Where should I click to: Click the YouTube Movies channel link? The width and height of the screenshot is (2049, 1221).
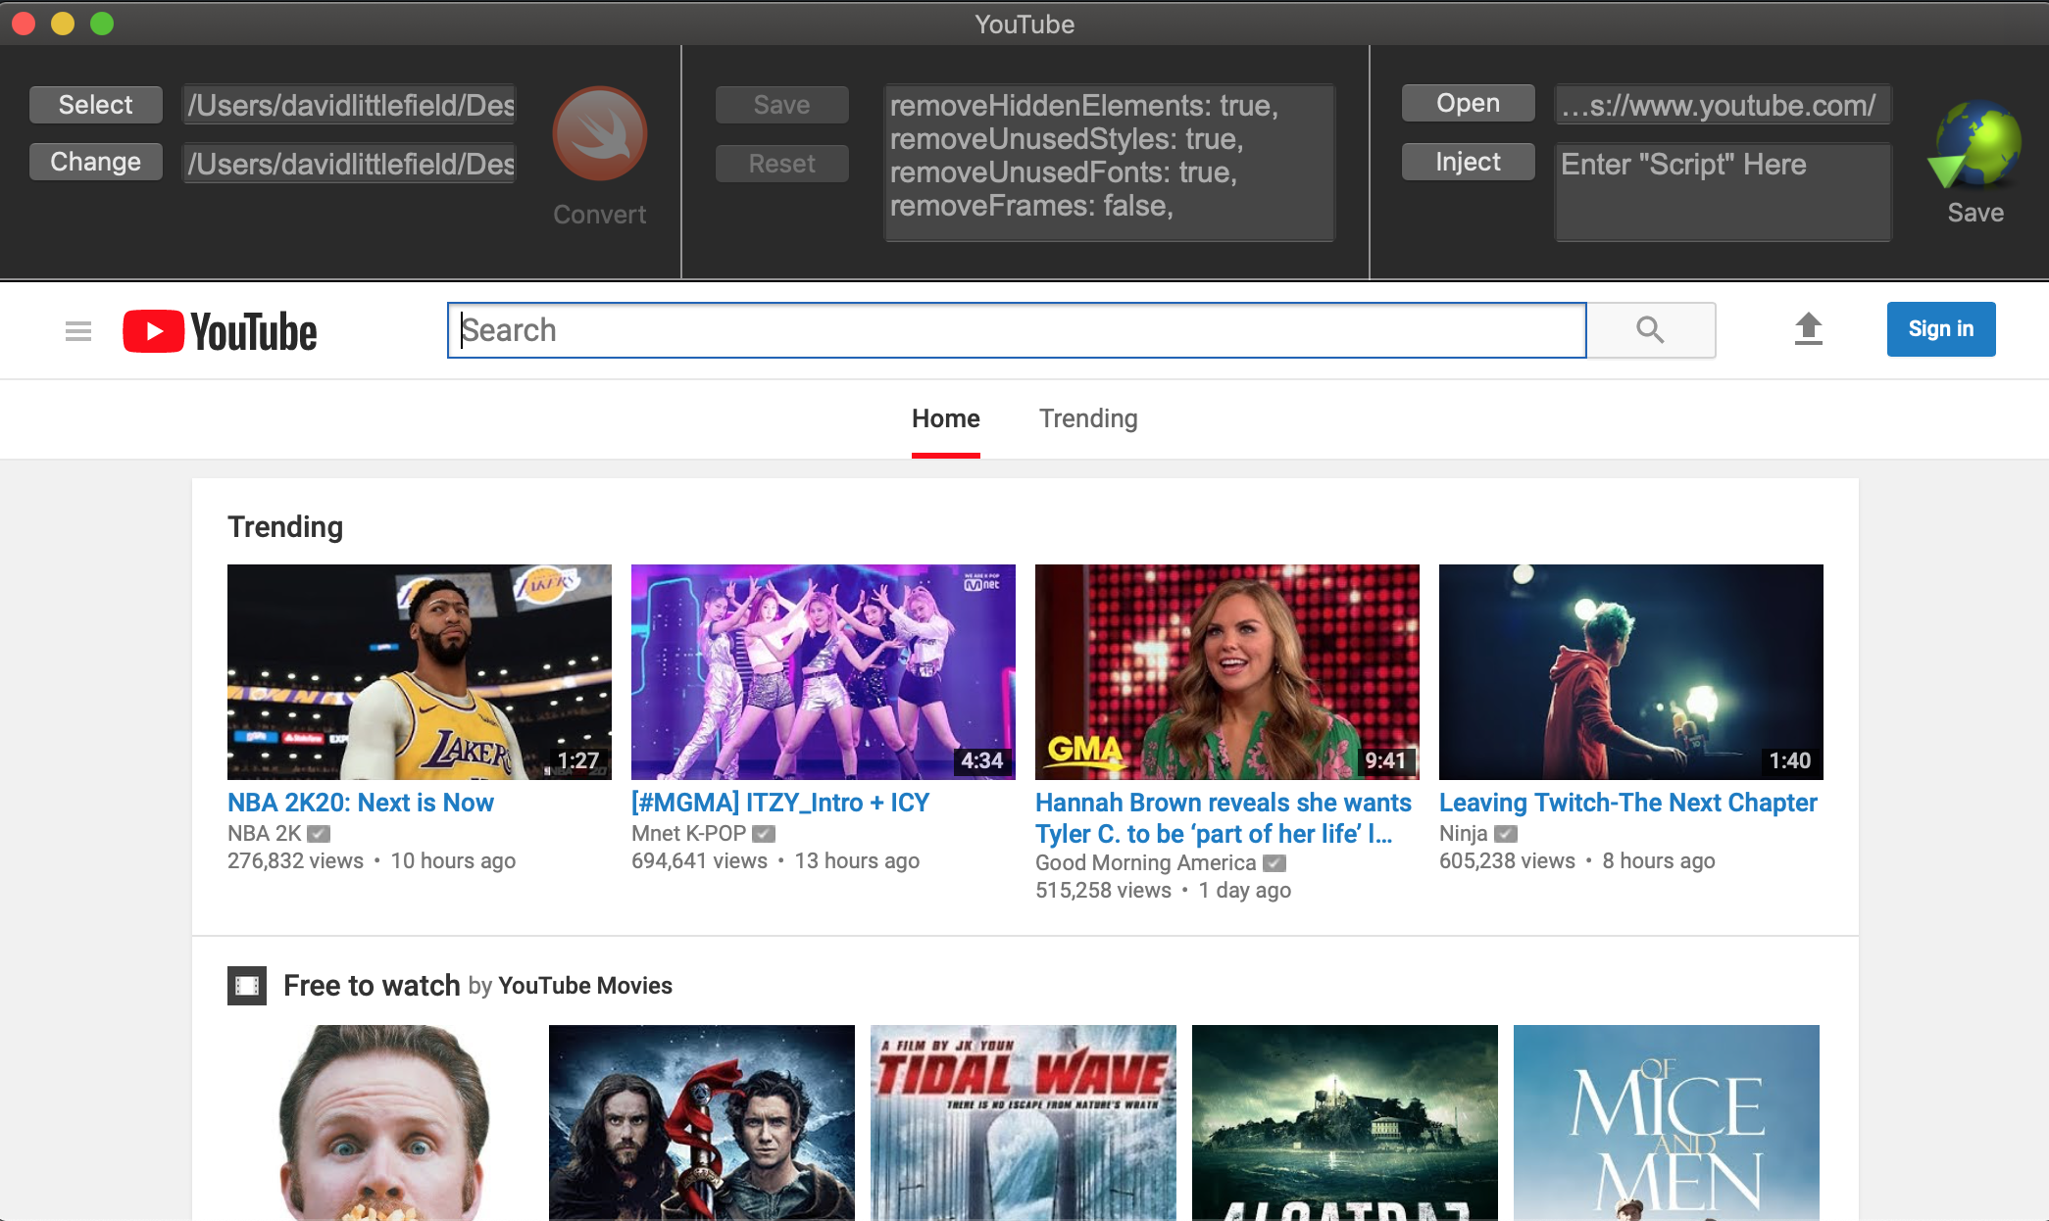tap(585, 986)
